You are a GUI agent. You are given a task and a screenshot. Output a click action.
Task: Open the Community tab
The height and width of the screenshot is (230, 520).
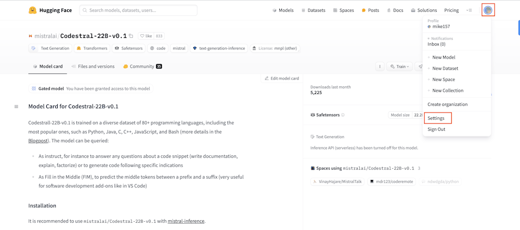coord(142,66)
